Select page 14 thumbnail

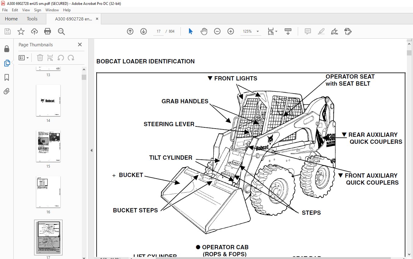coord(48,101)
